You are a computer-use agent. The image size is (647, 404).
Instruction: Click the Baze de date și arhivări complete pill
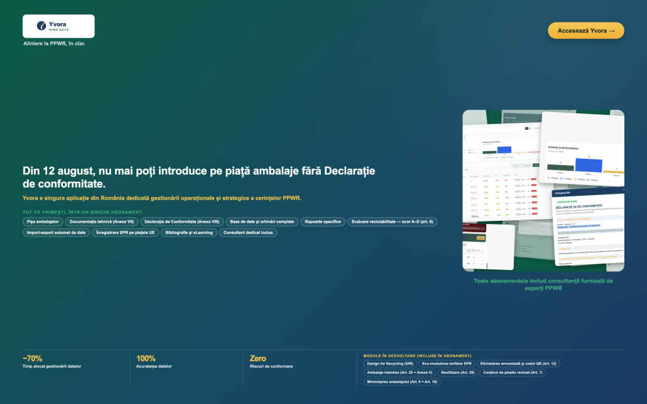pyautogui.click(x=262, y=222)
